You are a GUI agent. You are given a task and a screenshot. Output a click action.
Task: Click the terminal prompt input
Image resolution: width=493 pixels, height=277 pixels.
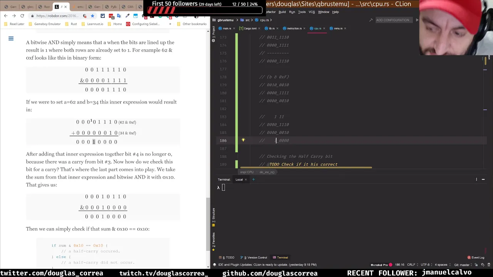[223, 188]
